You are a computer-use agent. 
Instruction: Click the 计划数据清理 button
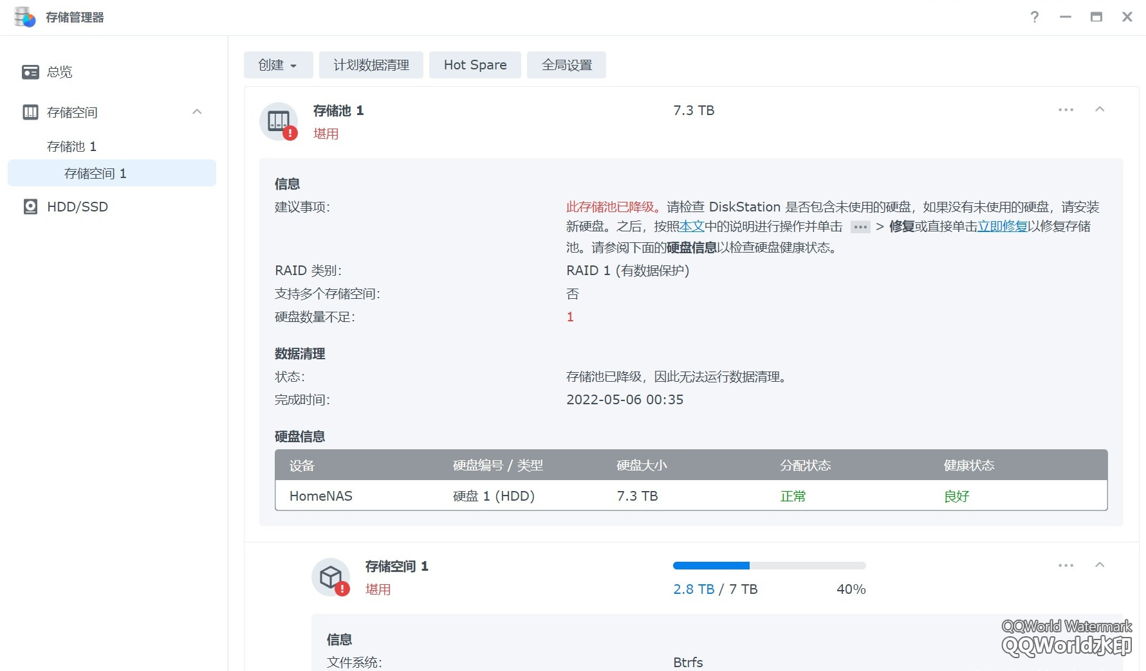pos(371,65)
